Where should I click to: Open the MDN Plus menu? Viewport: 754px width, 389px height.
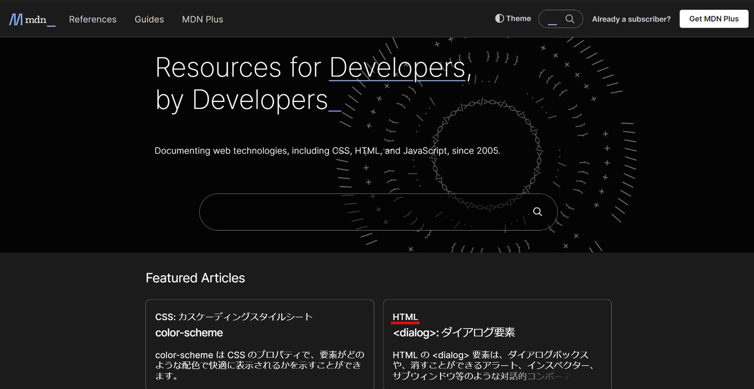[203, 19]
